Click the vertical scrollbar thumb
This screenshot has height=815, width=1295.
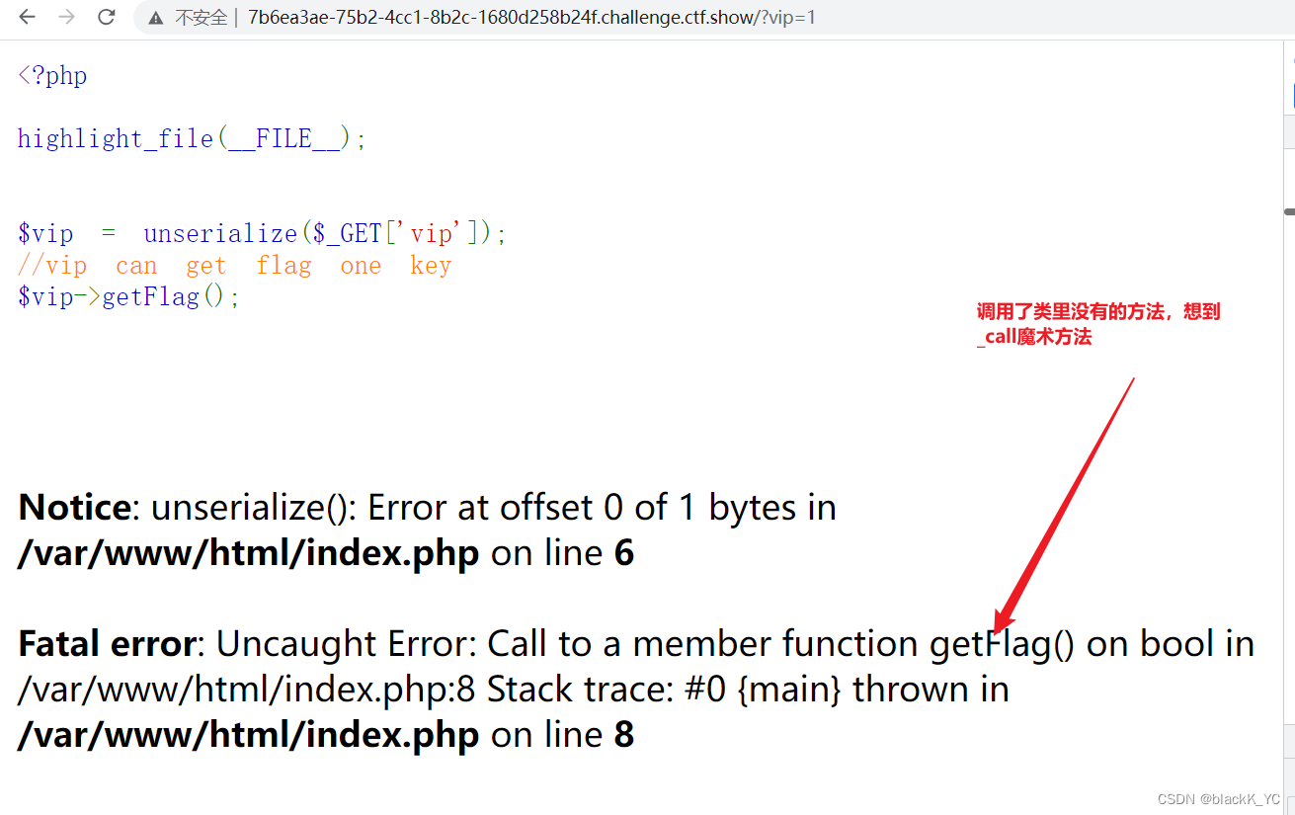point(1289,211)
